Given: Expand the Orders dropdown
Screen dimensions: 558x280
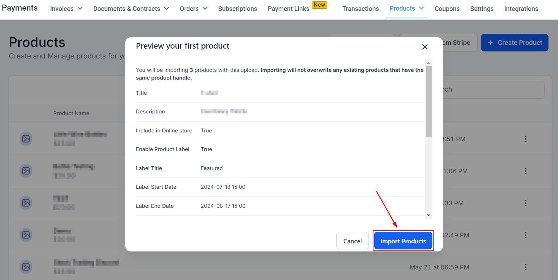Looking at the screenshot, I should (x=193, y=9).
